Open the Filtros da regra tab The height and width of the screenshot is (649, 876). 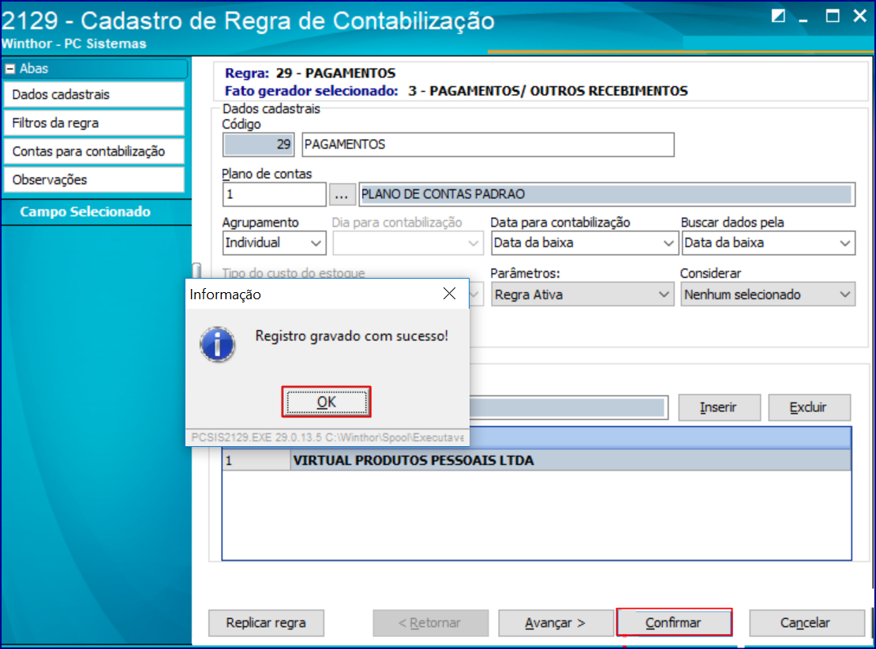(x=94, y=123)
